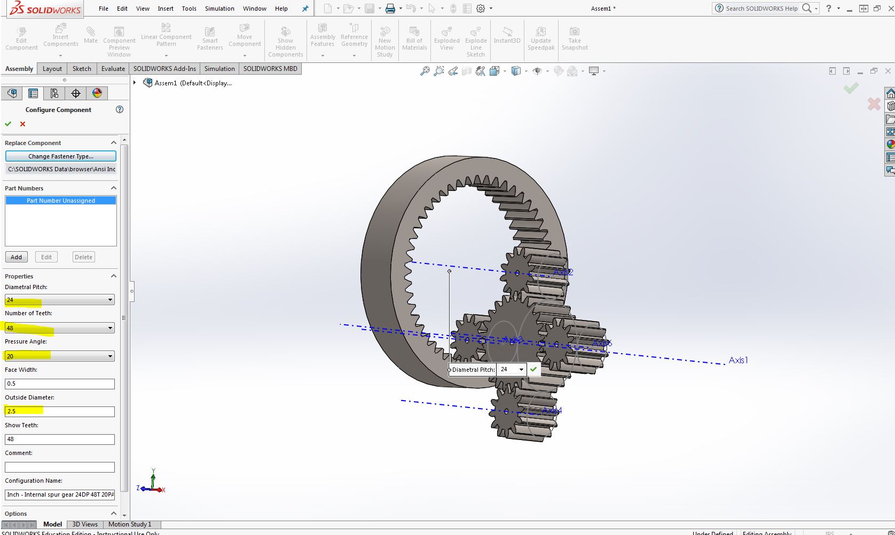Click the Add button under Part Numbers
The width and height of the screenshot is (895, 535).
tap(17, 257)
